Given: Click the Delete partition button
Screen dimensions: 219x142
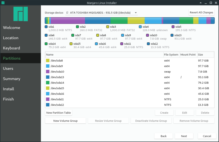Looking at the screenshot, I should click(205, 113).
